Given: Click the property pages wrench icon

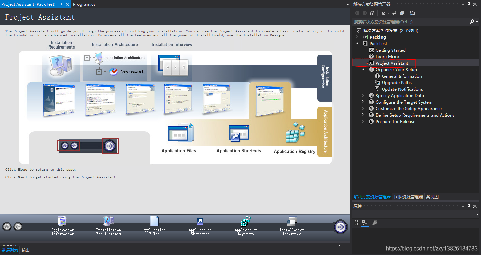Looking at the screenshot, I should (374, 223).
